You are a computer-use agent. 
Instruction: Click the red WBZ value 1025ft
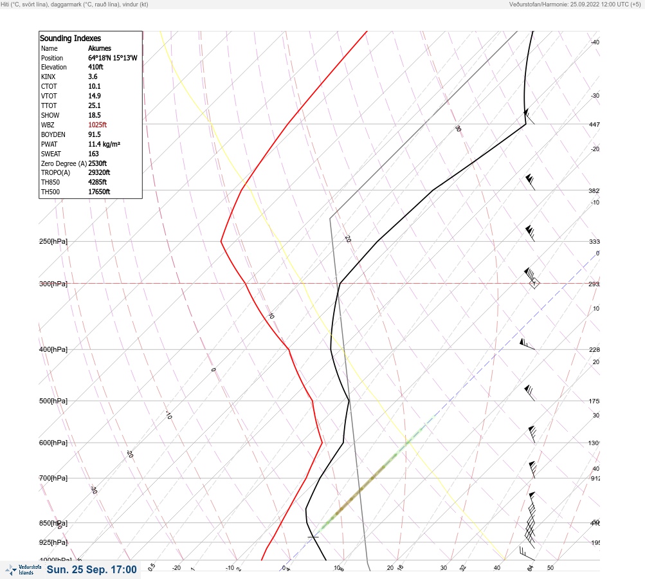98,125
